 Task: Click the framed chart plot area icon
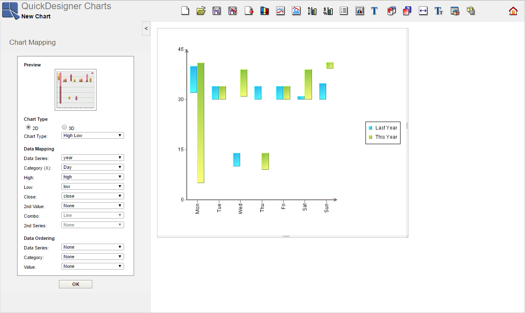click(360, 11)
